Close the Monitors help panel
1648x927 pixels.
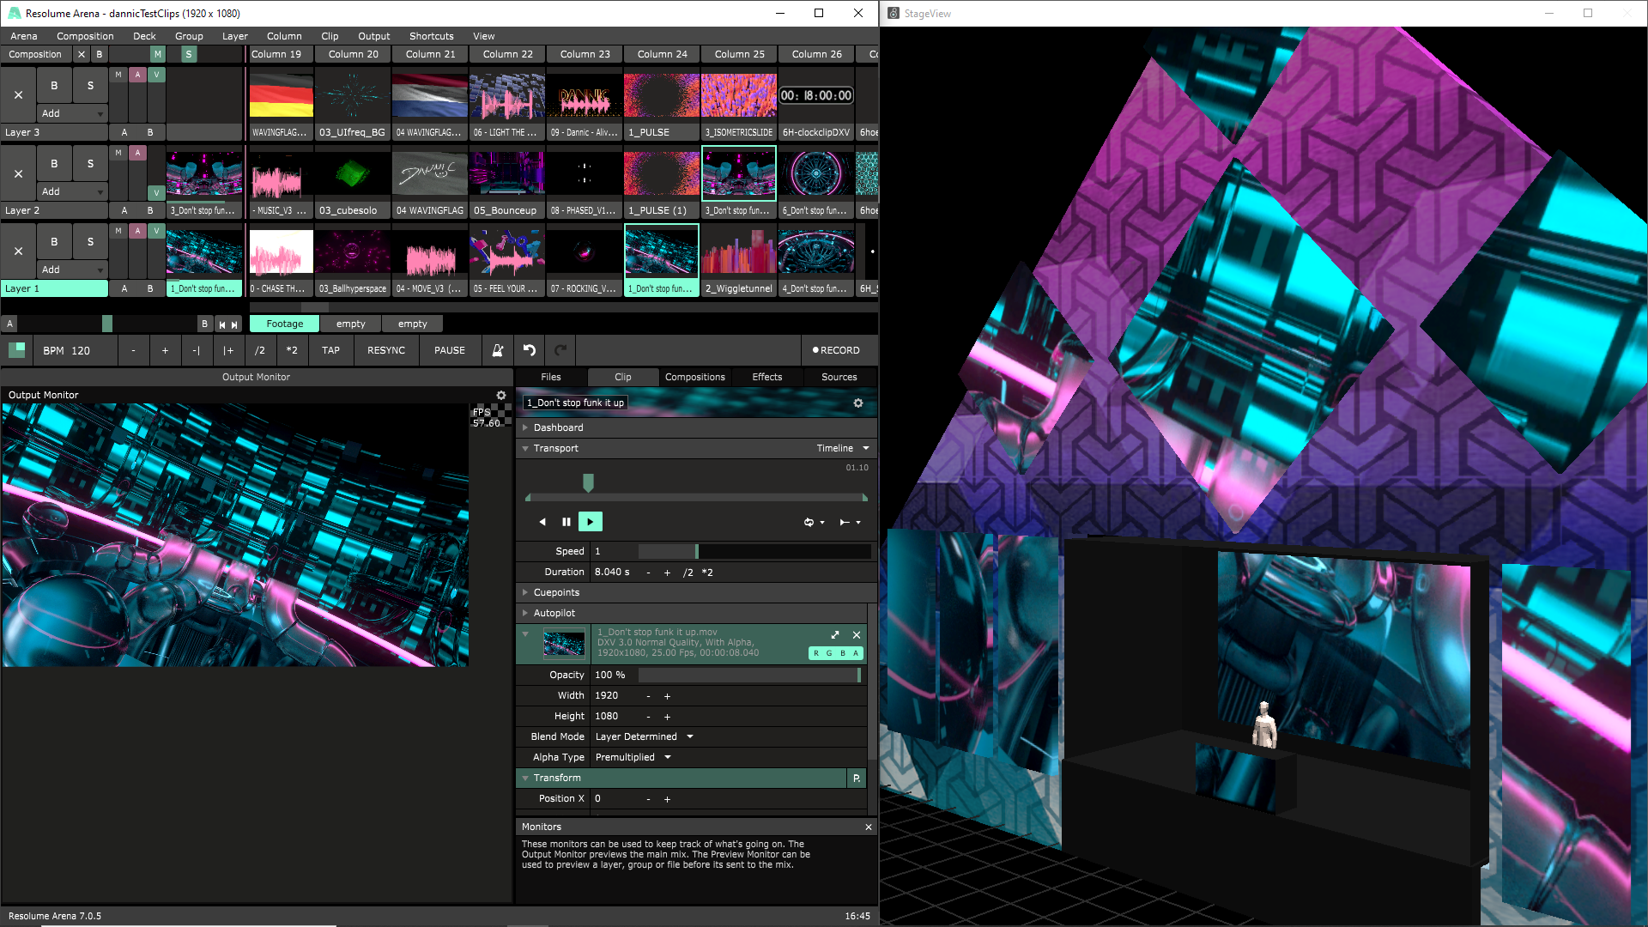click(x=869, y=827)
